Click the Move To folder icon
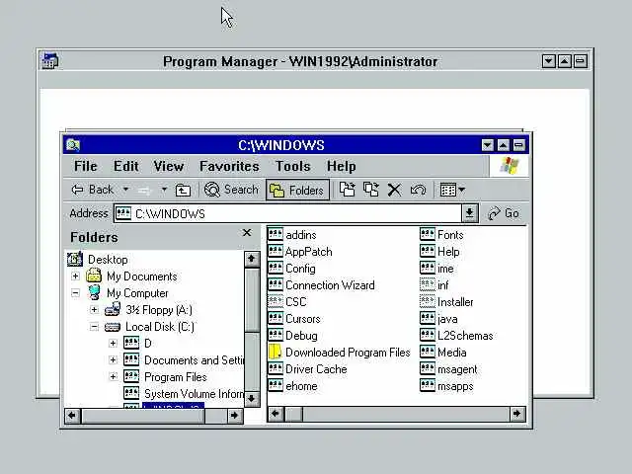This screenshot has width=632, height=474. 347,189
